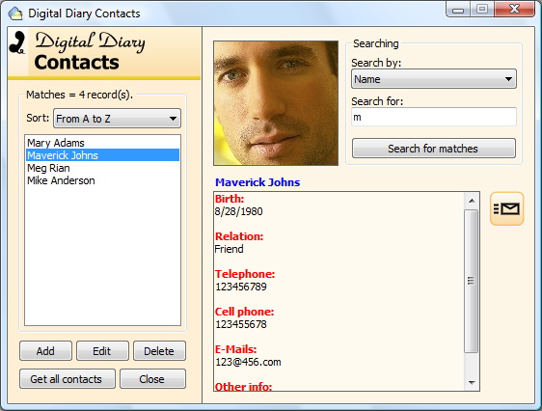Click the details pane scrollbar thumb
This screenshot has width=542, height=411.
click(x=472, y=281)
